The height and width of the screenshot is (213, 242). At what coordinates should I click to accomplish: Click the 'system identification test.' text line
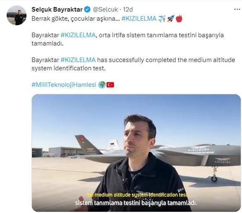tap(68, 68)
